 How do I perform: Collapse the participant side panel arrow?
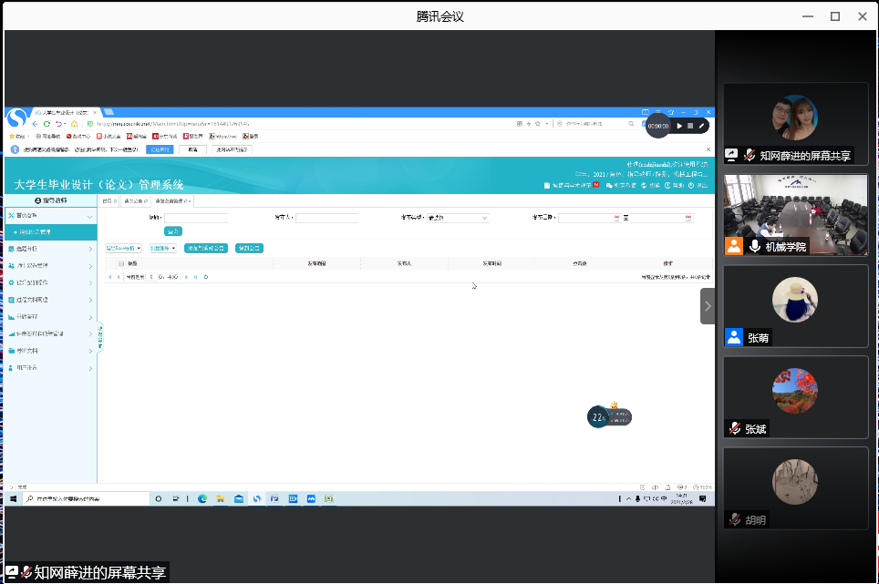pos(708,306)
